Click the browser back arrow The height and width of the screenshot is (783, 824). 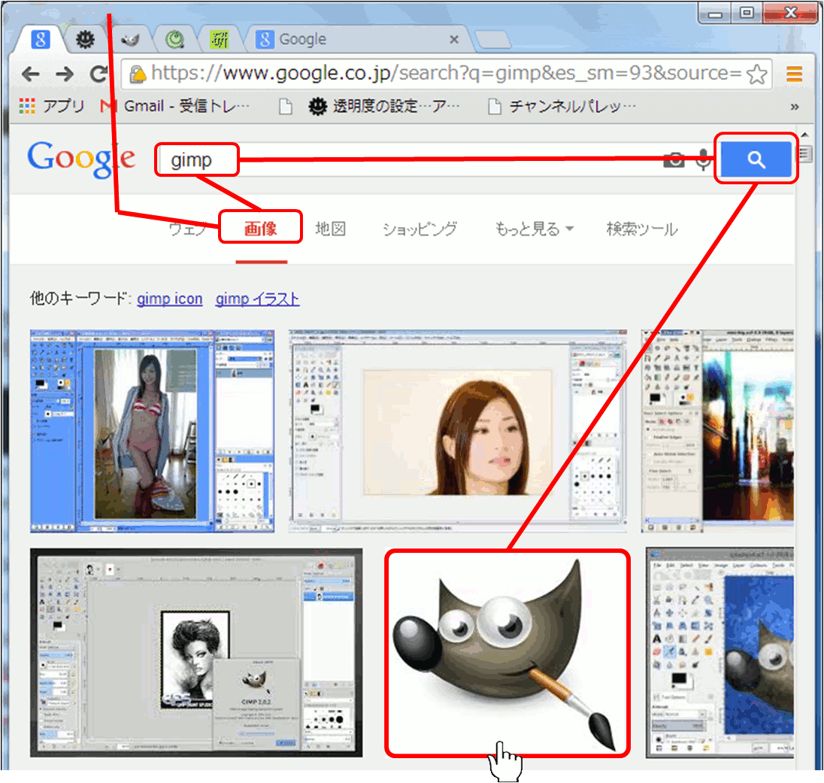pyautogui.click(x=30, y=74)
